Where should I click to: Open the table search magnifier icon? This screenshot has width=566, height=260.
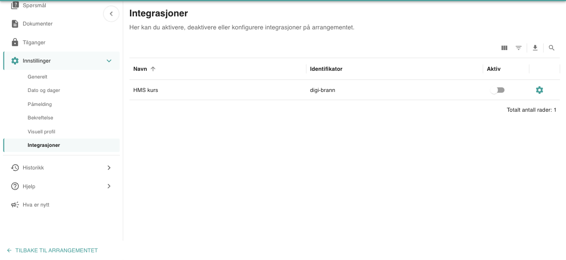(552, 48)
